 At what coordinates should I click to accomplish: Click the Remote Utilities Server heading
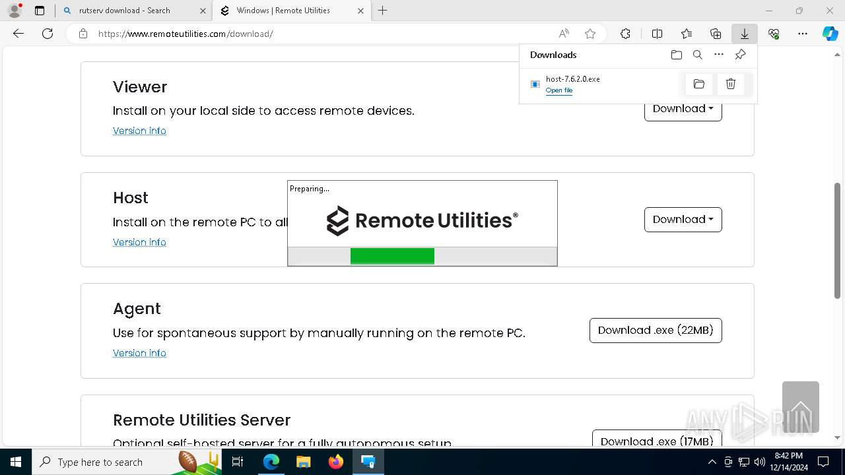tap(202, 420)
